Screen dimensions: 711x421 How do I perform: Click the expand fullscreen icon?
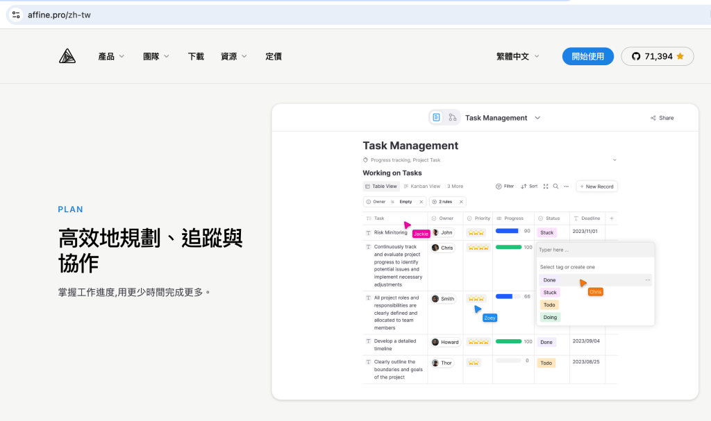(x=546, y=187)
